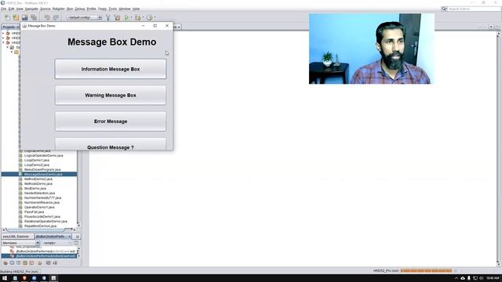Open the Profile Project dropdown arrow

[155, 17]
